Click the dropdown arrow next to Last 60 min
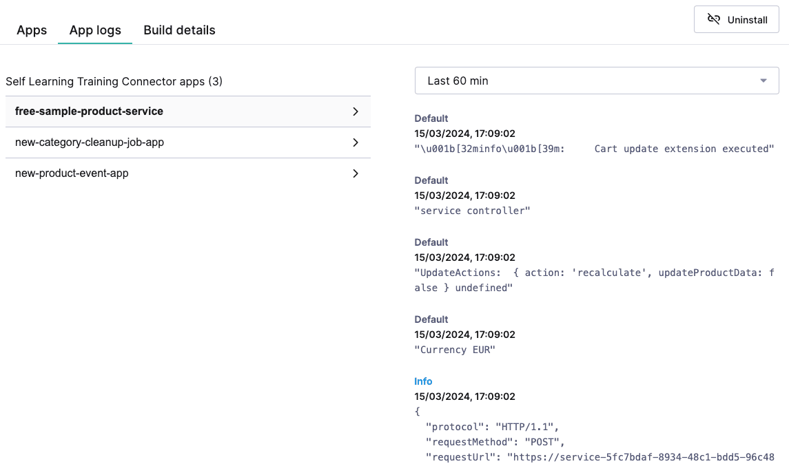 pos(763,81)
